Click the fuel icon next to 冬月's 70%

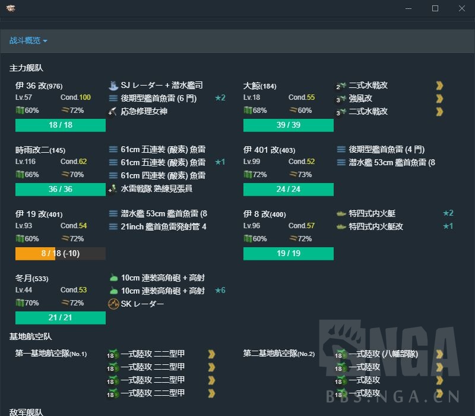tap(19, 302)
